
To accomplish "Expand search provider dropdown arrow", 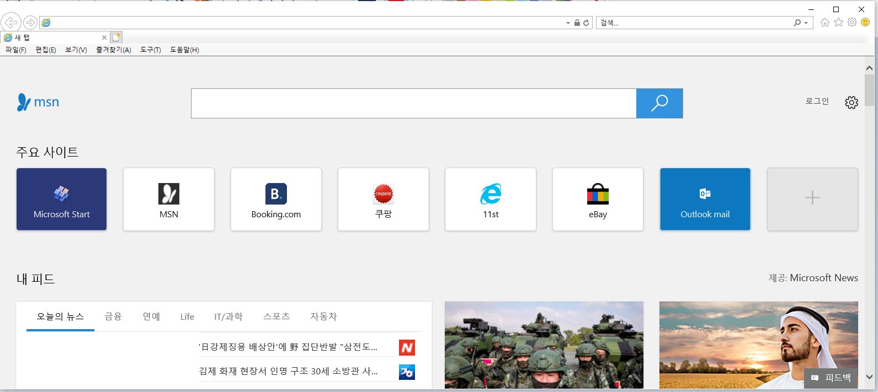I will pos(806,23).
